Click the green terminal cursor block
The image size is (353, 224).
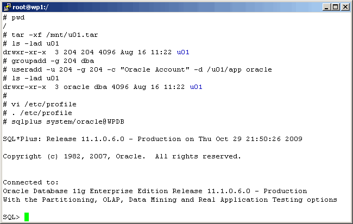click(x=27, y=217)
